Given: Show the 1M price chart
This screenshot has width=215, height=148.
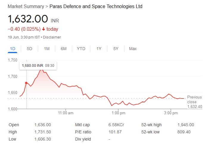Looking at the screenshot, I should (47, 49).
